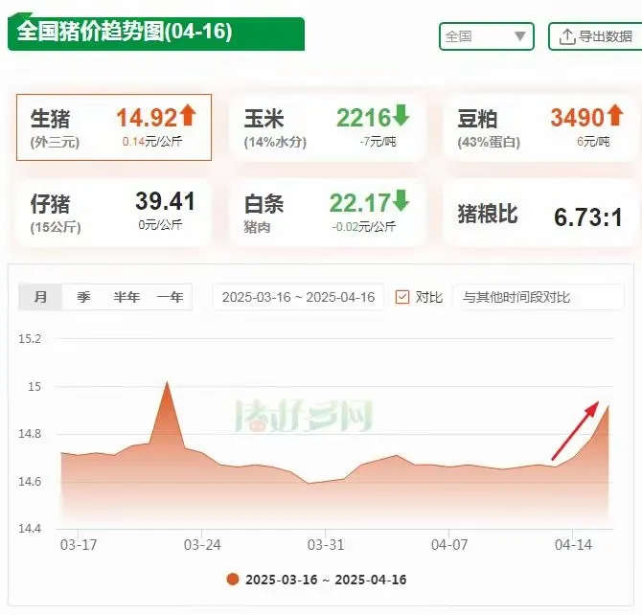Select the 白条 猪肉 price card
The image size is (642, 615).
tap(328, 212)
